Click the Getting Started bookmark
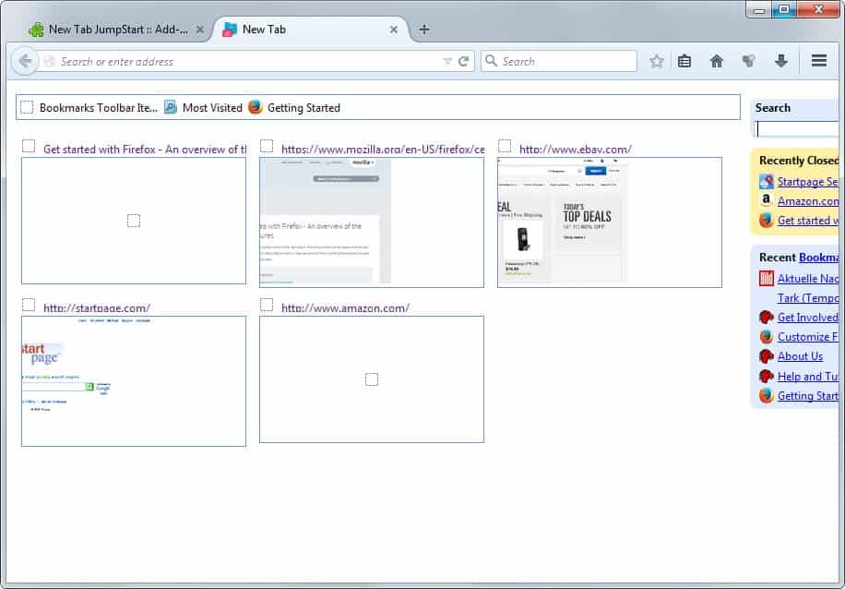845x589 pixels. [303, 108]
